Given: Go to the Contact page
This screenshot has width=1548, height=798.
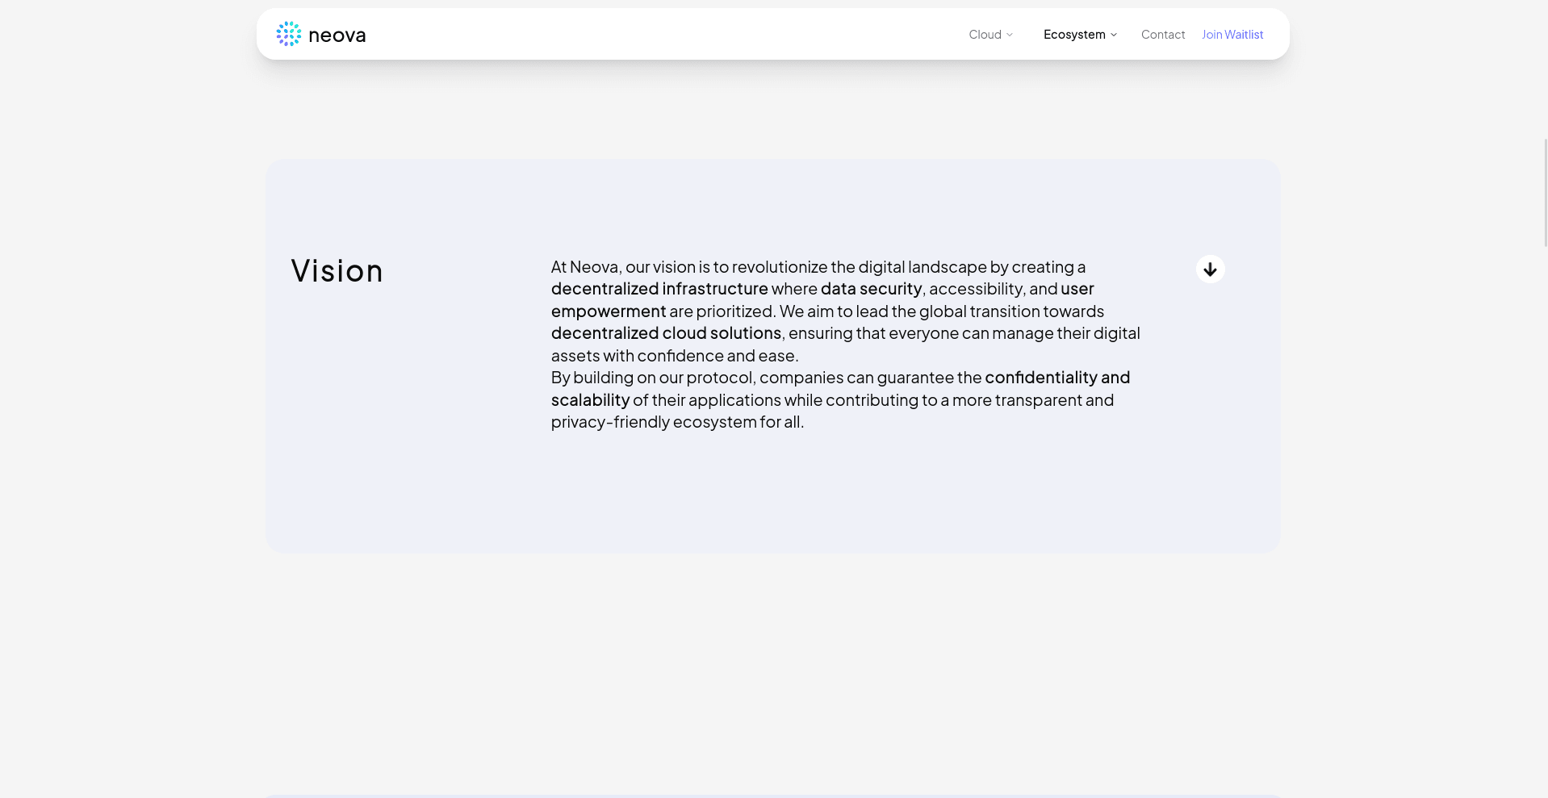Looking at the screenshot, I should pos(1162,35).
